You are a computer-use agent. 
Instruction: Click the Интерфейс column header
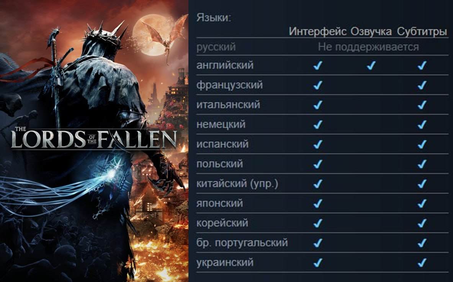pos(317,31)
